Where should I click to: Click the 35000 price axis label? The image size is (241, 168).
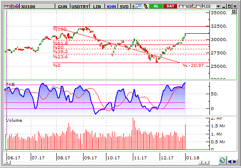coord(219,13)
